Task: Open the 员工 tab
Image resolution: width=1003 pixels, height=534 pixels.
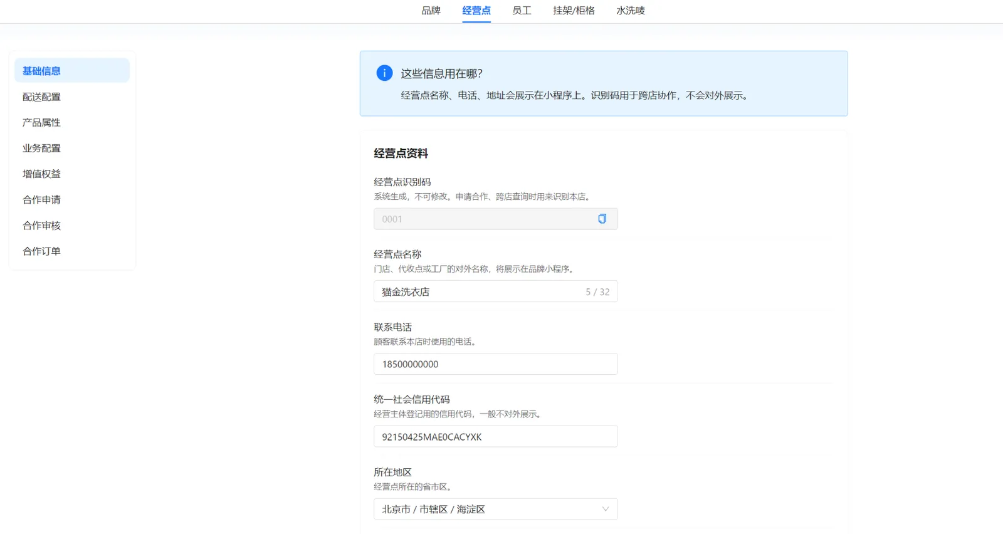Action: click(522, 11)
